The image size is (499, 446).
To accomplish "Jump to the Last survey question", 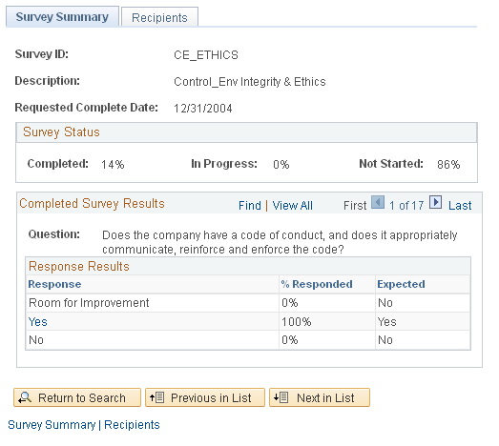I will tap(460, 205).
